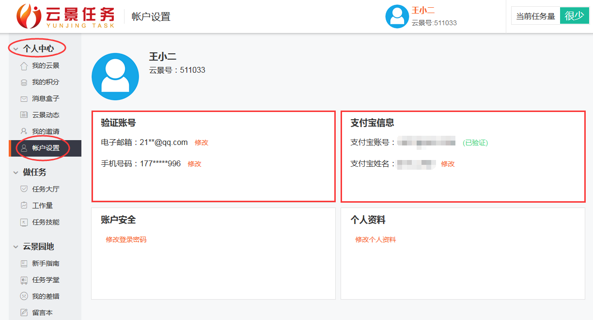This screenshot has width=593, height=320.
Task: Click the 云景动态 news icon
Action: 24,115
